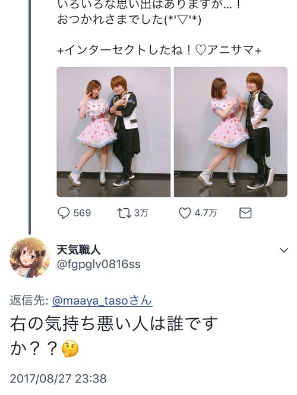This screenshot has height=395, width=297.
Task: Tap the reply speech bubble icon
Action: [x=64, y=213]
